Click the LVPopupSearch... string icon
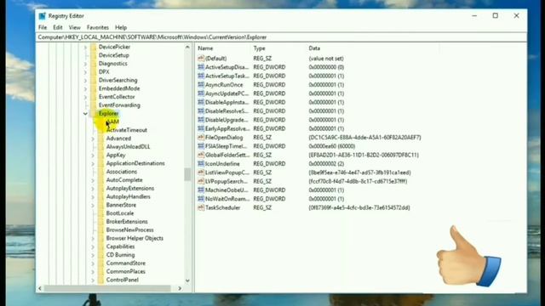Viewport: 545px width, 306px height. pos(201,181)
